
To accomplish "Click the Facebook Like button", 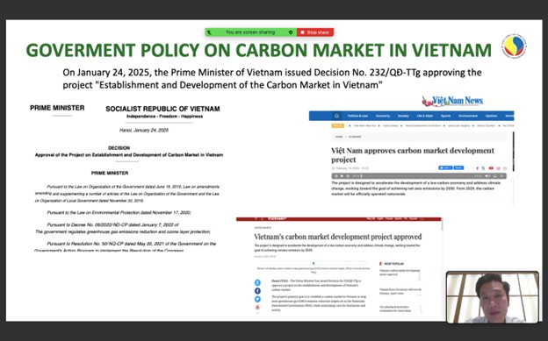I will click(445, 168).
